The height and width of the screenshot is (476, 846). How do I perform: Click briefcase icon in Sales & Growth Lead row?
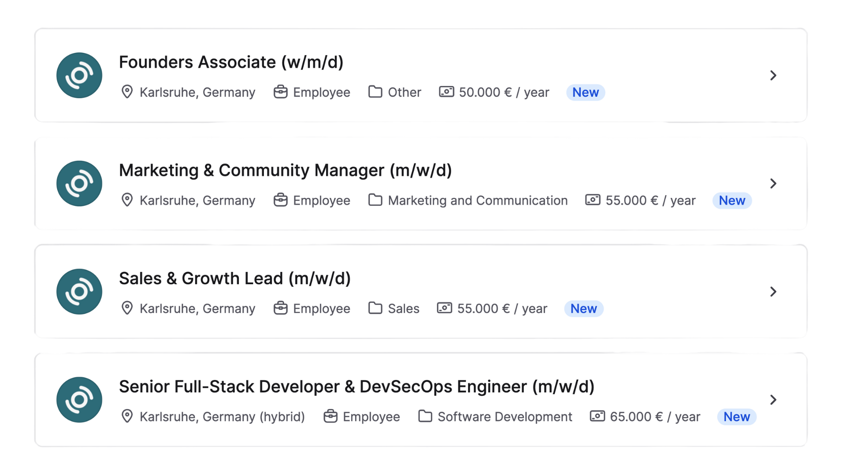click(280, 308)
